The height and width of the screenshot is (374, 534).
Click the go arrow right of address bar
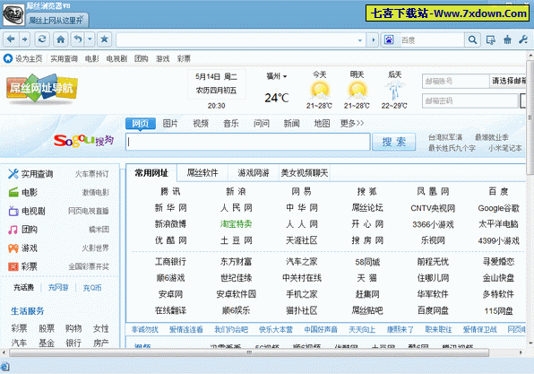374,39
